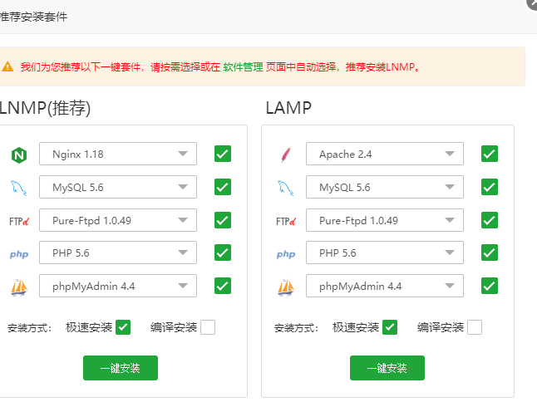537x402 pixels.
Task: Uncheck Apache 2.4 in LAMP
Action: tap(490, 154)
